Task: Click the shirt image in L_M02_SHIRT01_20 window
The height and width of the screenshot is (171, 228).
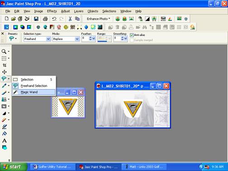Action: point(133,109)
